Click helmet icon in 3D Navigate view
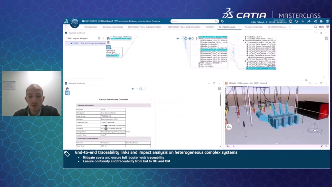The width and height of the screenshot is (332, 187). [x=229, y=127]
